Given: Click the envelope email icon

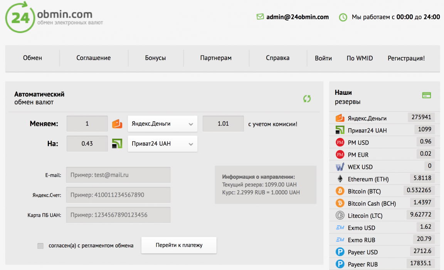Looking at the screenshot, I should [x=260, y=17].
